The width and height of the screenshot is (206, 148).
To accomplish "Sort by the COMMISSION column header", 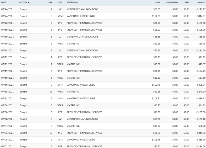I will pos(172,3).
